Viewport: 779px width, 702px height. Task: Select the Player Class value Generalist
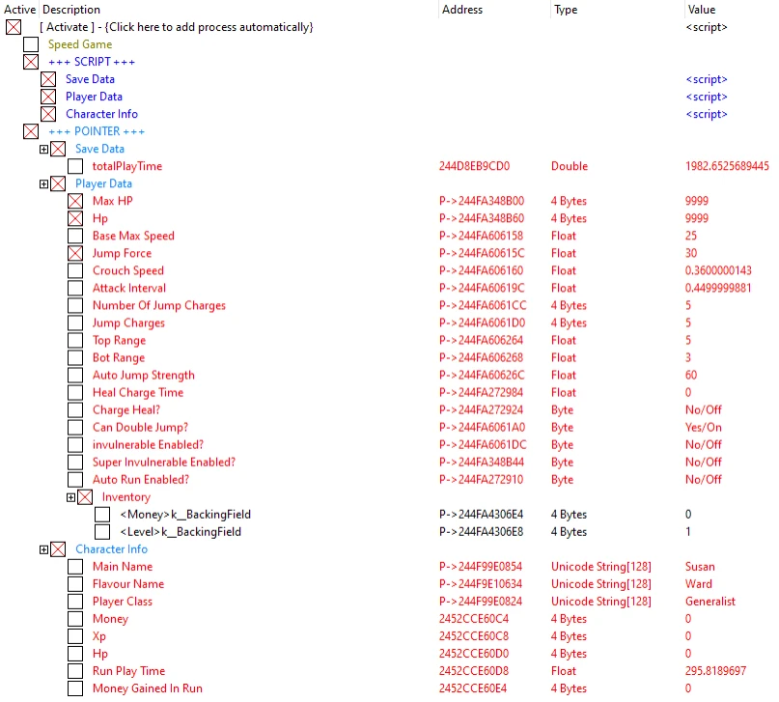pyautogui.click(x=709, y=601)
